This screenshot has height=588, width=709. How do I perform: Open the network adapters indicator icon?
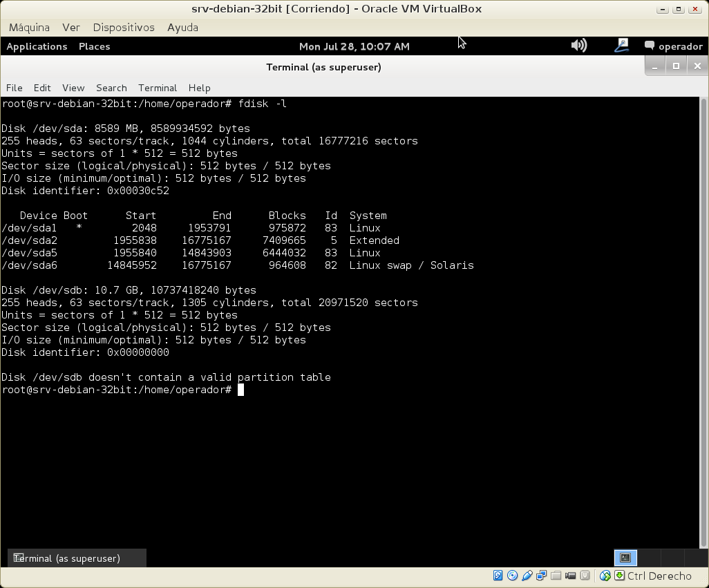[542, 576]
